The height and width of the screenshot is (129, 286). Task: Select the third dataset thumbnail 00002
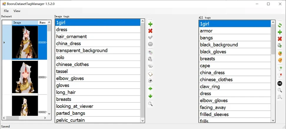25,106
